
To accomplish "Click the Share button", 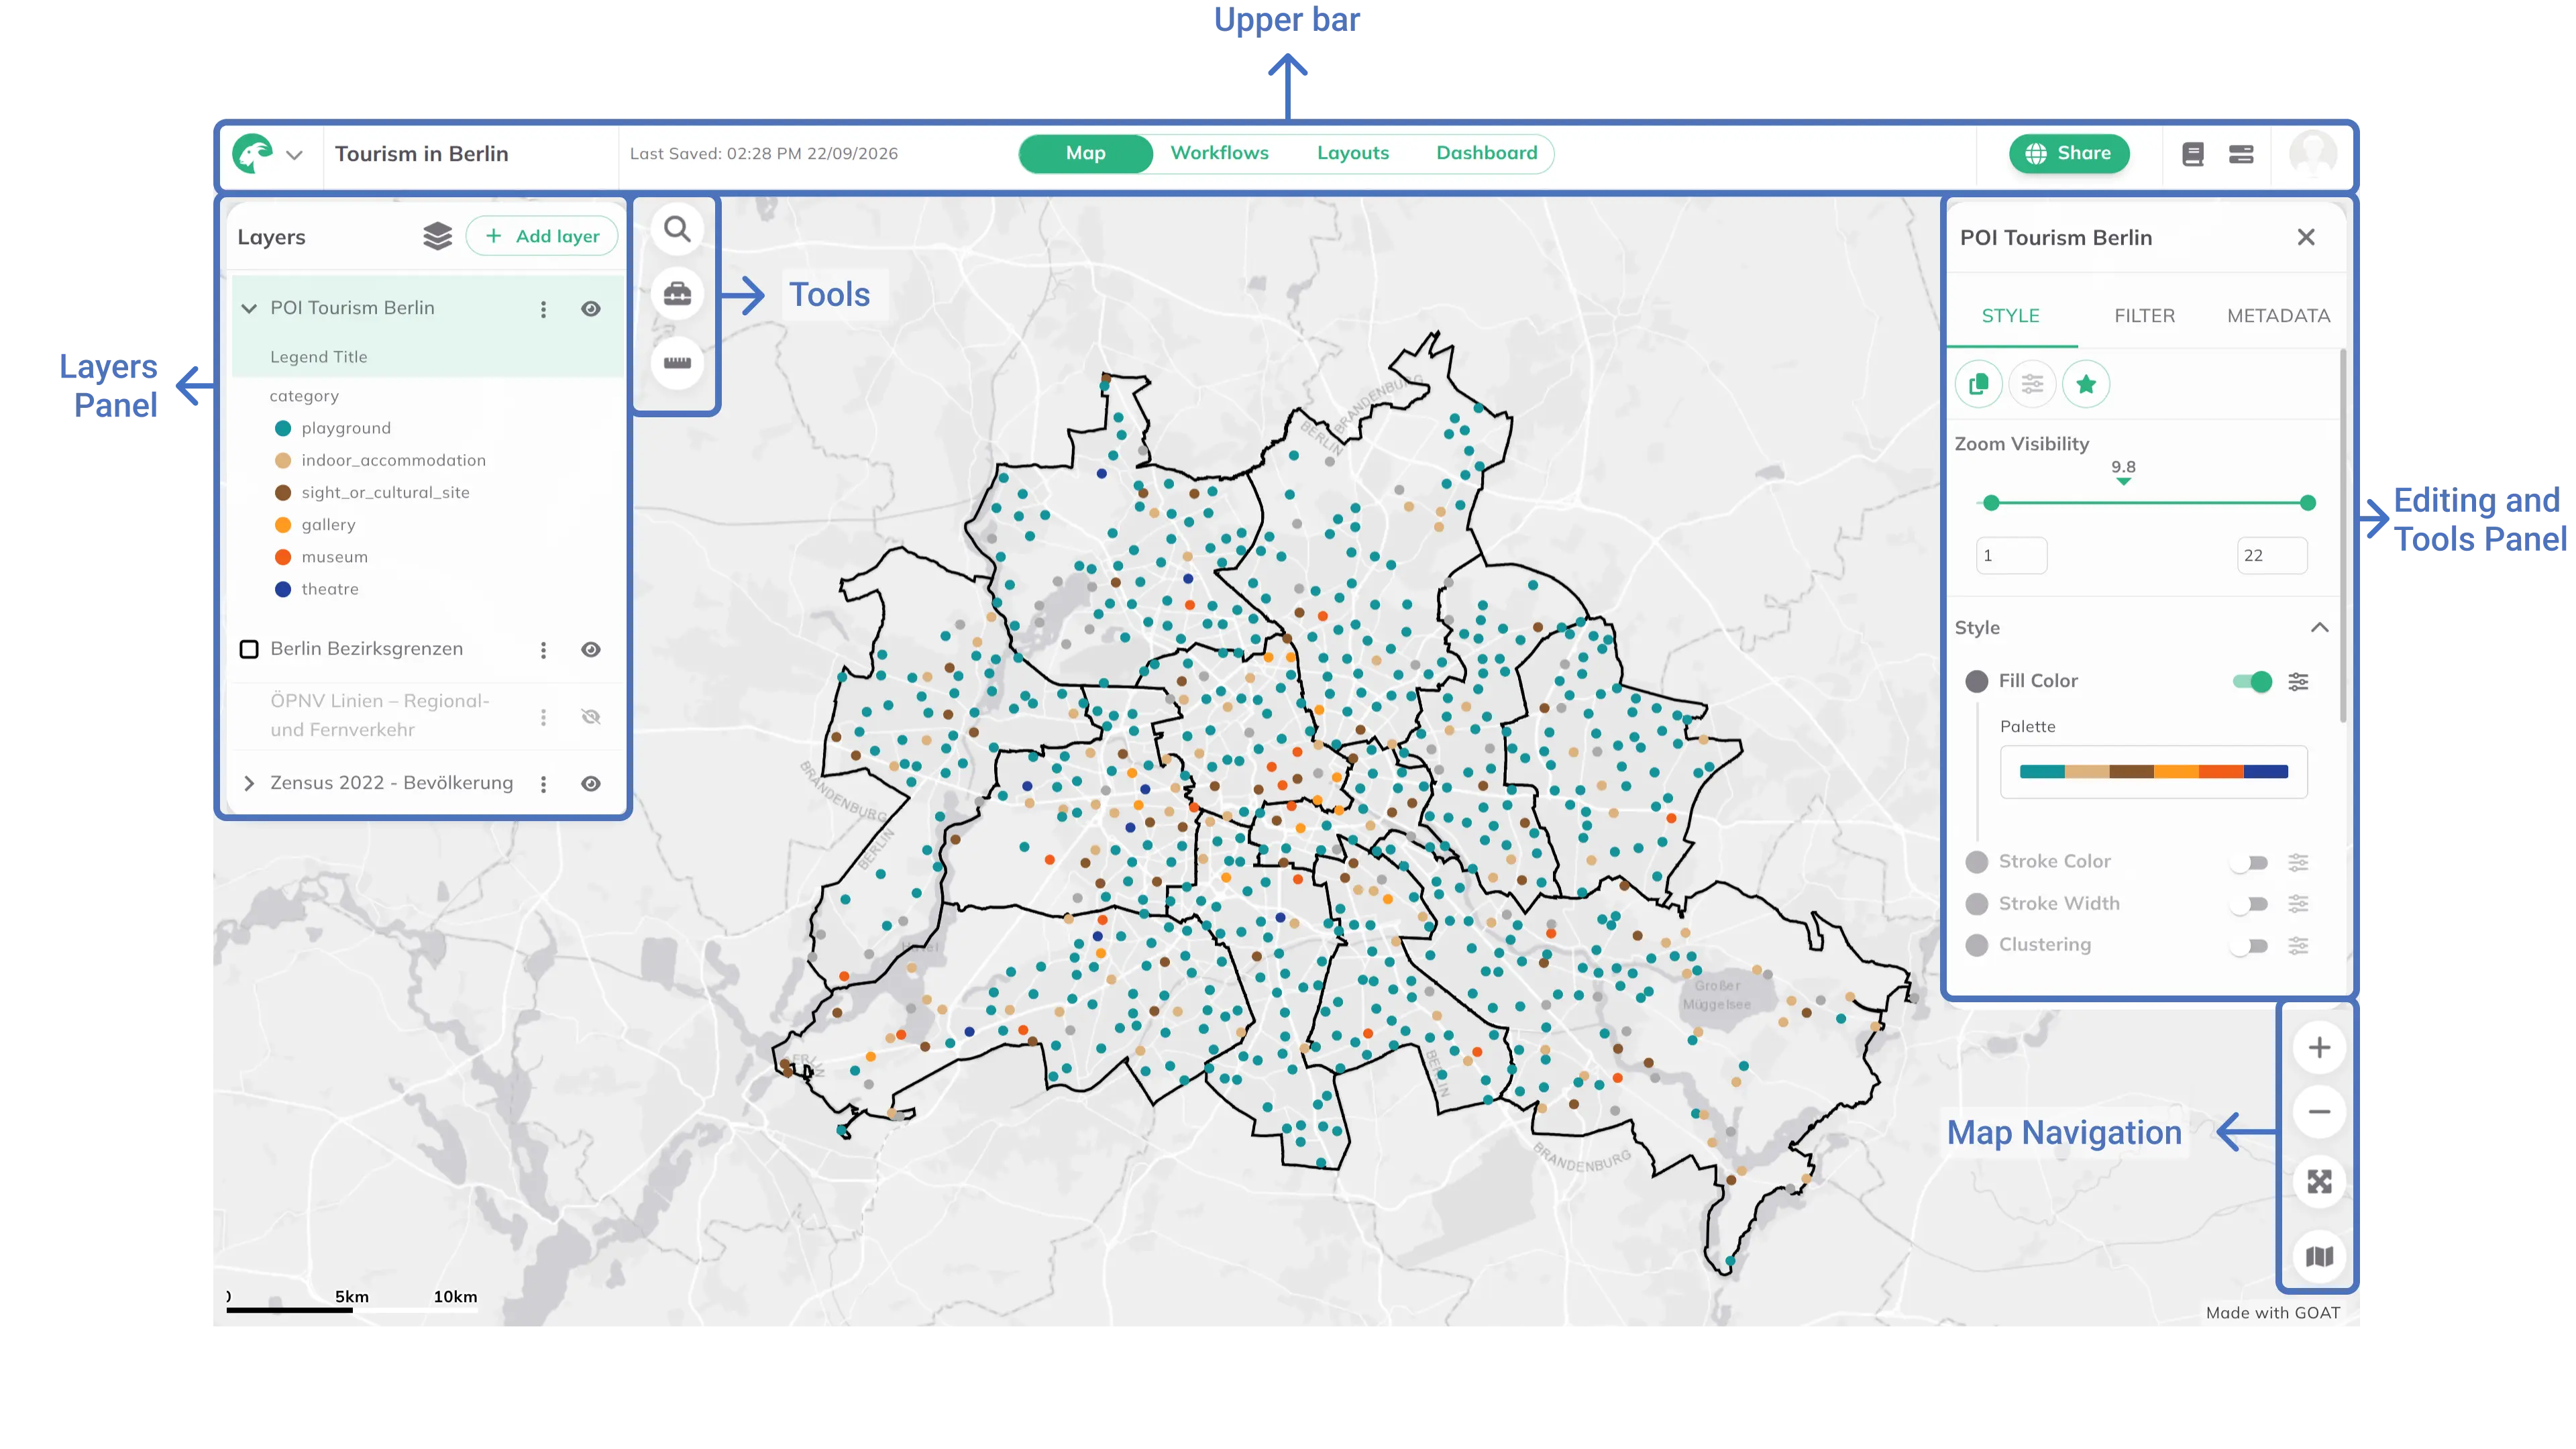I will [2068, 153].
